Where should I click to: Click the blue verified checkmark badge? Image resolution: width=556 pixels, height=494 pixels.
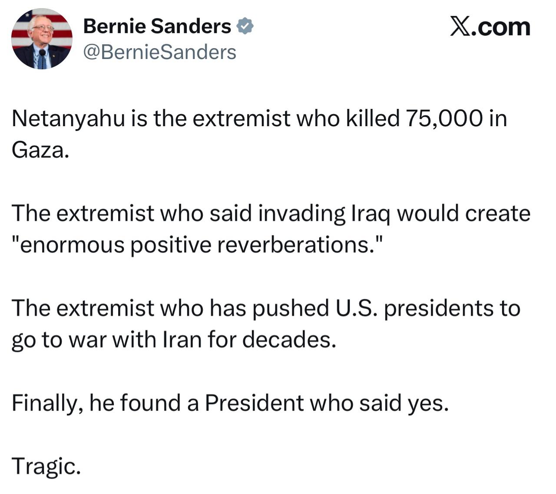(x=245, y=27)
